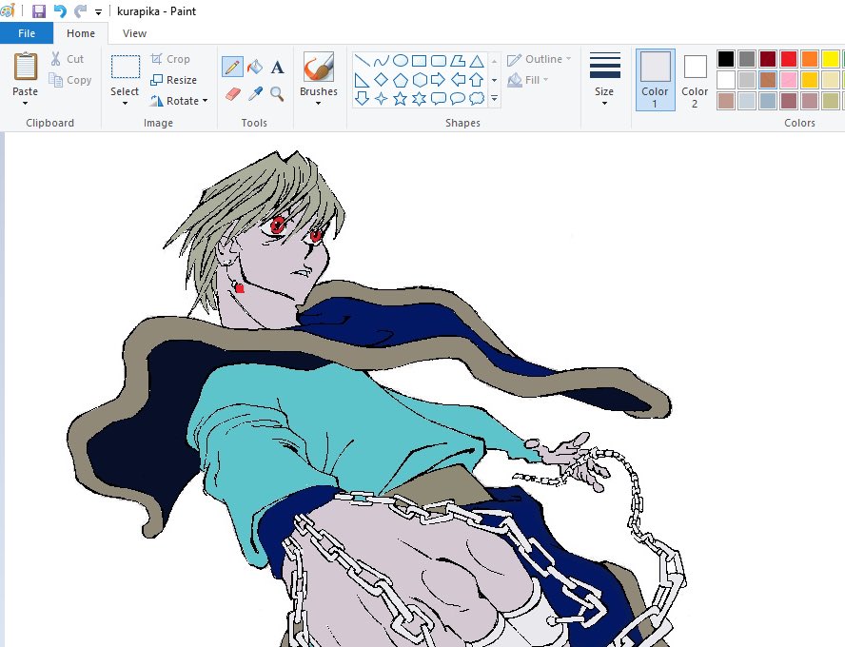Choose the Right arrow shape
The width and height of the screenshot is (845, 647).
[x=438, y=80]
